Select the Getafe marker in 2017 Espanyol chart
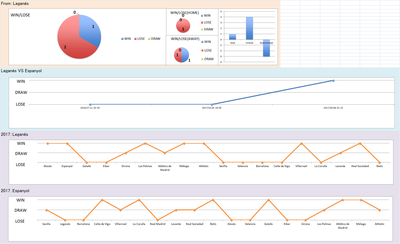The image size is (400, 244). [x=268, y=200]
